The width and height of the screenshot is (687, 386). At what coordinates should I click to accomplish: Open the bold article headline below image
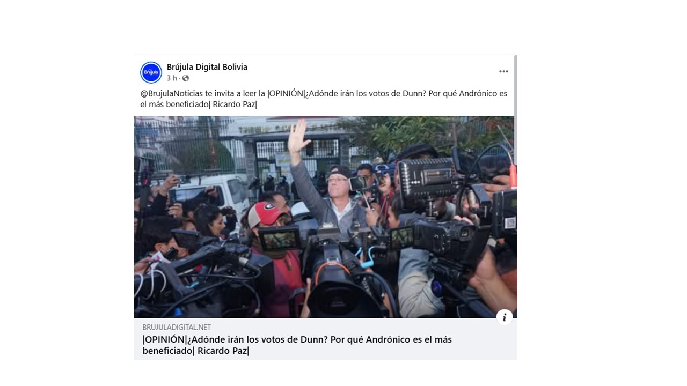tap(297, 345)
